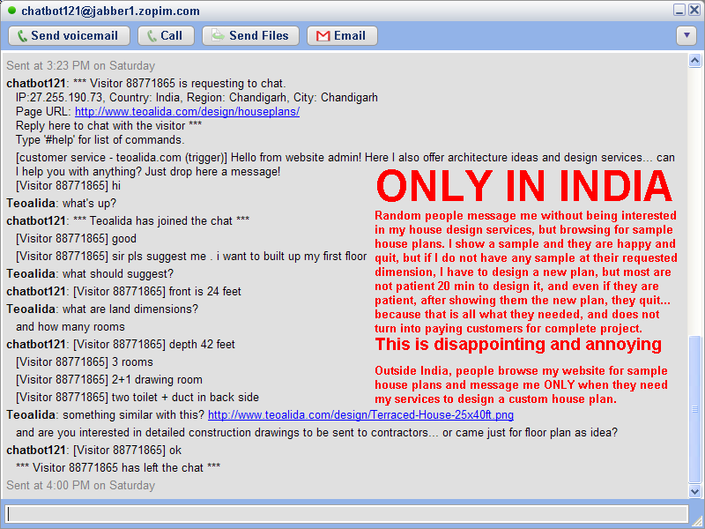705x529 pixels.
Task: Click the '[Visitor 88771865] 3 rooms' message
Action: tap(84, 362)
